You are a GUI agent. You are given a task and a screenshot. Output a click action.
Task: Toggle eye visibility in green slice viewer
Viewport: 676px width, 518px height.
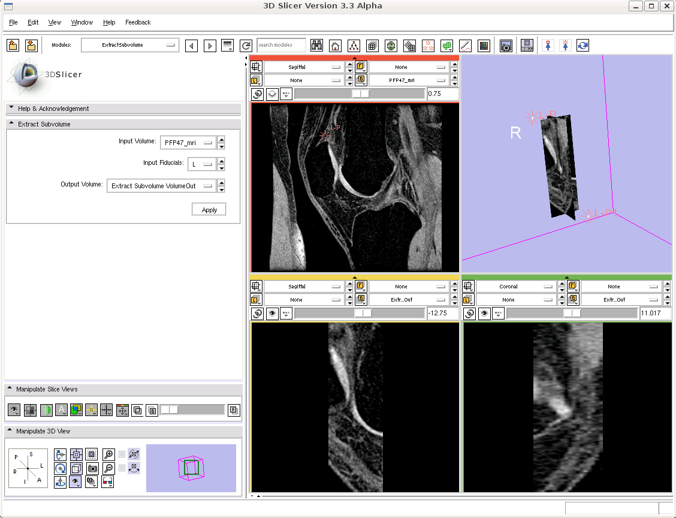click(x=484, y=313)
